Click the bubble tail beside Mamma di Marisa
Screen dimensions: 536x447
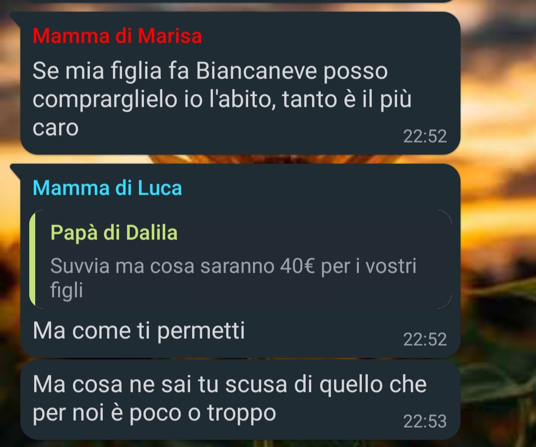[16, 16]
